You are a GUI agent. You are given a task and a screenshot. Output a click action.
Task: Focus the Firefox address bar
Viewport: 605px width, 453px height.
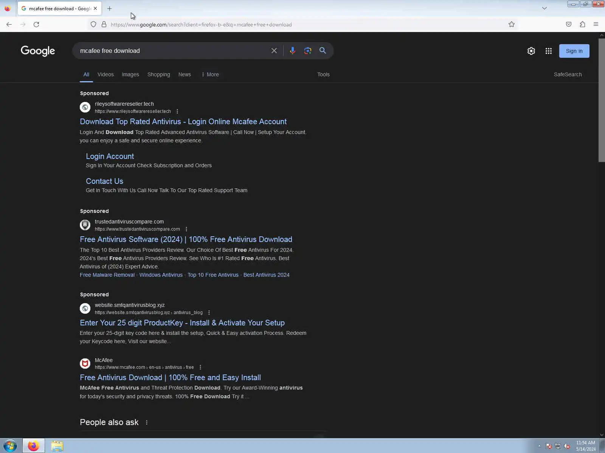click(x=302, y=25)
